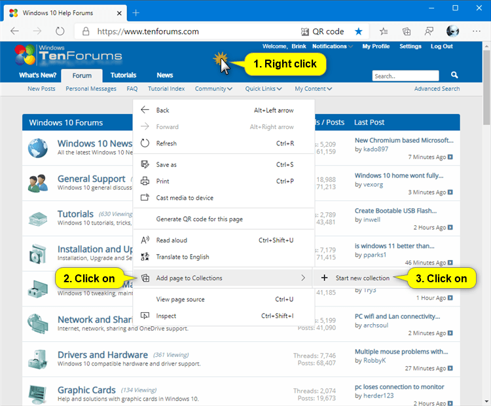Click the page vertical scrollbar thumb

[486, 88]
